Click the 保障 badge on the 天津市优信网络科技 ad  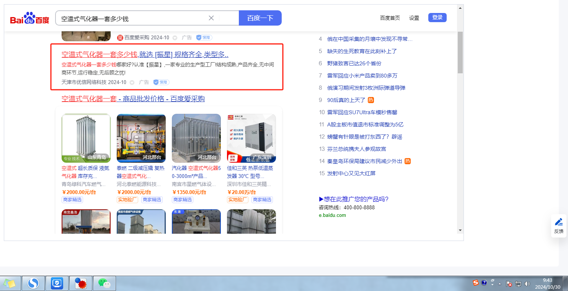coord(161,82)
